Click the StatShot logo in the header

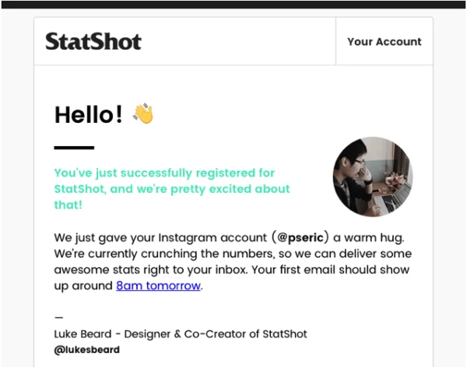93,41
